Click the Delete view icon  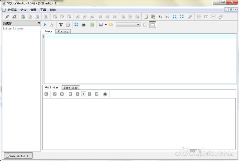pos(137,16)
